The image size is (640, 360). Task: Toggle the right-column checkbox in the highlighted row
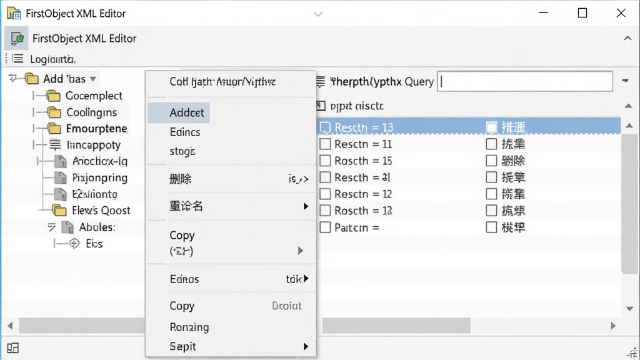tap(491, 127)
